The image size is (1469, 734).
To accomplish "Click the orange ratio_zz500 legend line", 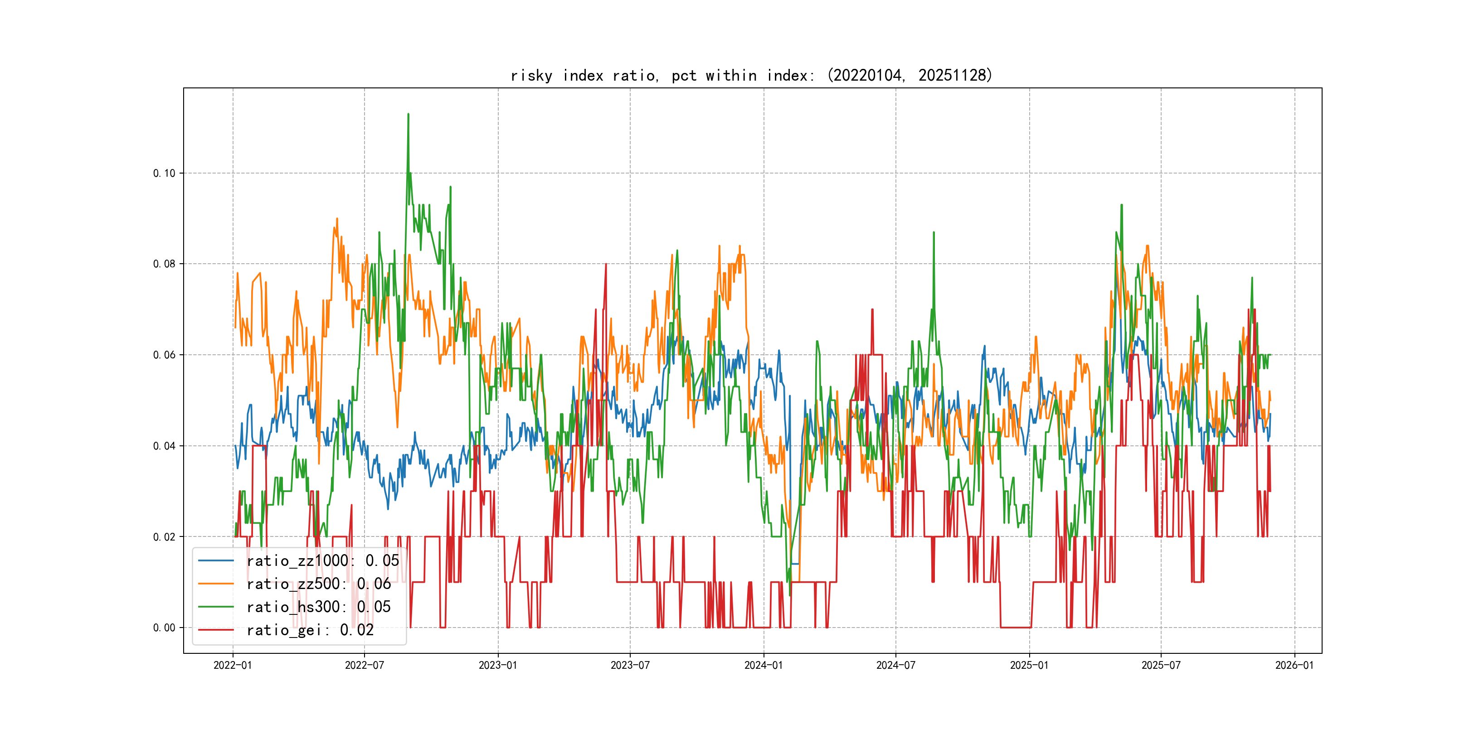I will pos(215,584).
